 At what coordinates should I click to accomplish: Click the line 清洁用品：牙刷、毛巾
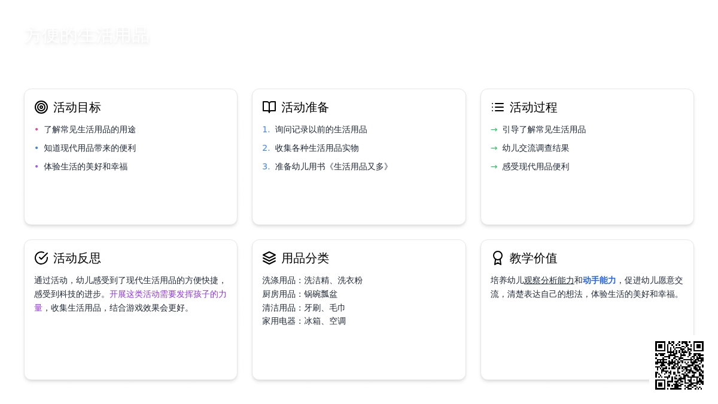tap(304, 308)
